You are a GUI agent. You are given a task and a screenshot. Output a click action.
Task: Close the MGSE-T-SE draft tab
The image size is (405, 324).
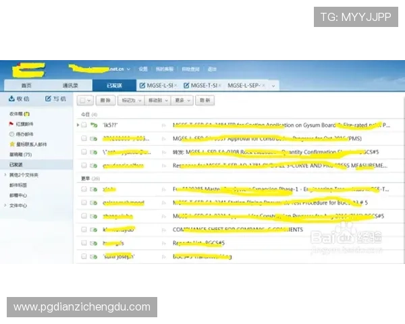[x=219, y=86]
